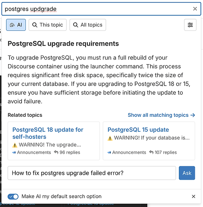Click the arrow next to Show all matching topics
The image size is (203, 207).
pyautogui.click(x=193, y=115)
